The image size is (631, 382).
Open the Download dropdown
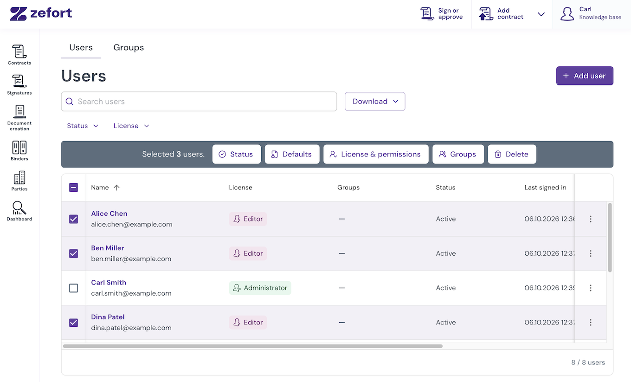375,101
